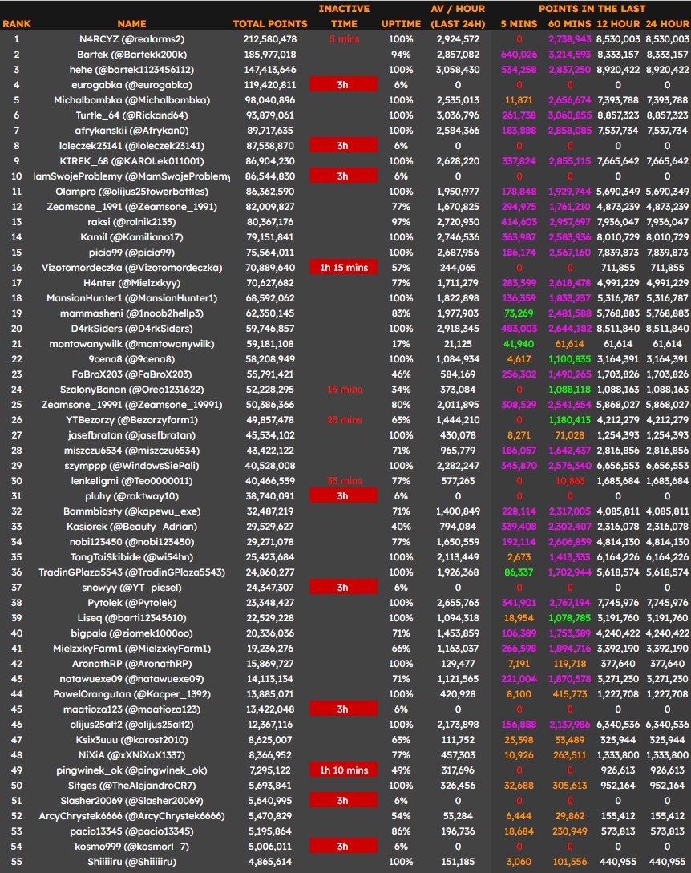Screen dimensions: 691x873
Task: Select player Bartek (@Bartekk200k)
Action: (132, 55)
